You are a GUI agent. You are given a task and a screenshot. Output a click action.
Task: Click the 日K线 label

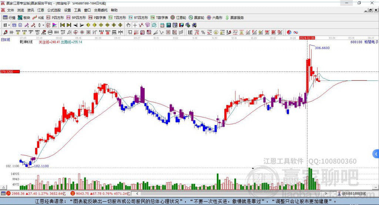pos(6,40)
